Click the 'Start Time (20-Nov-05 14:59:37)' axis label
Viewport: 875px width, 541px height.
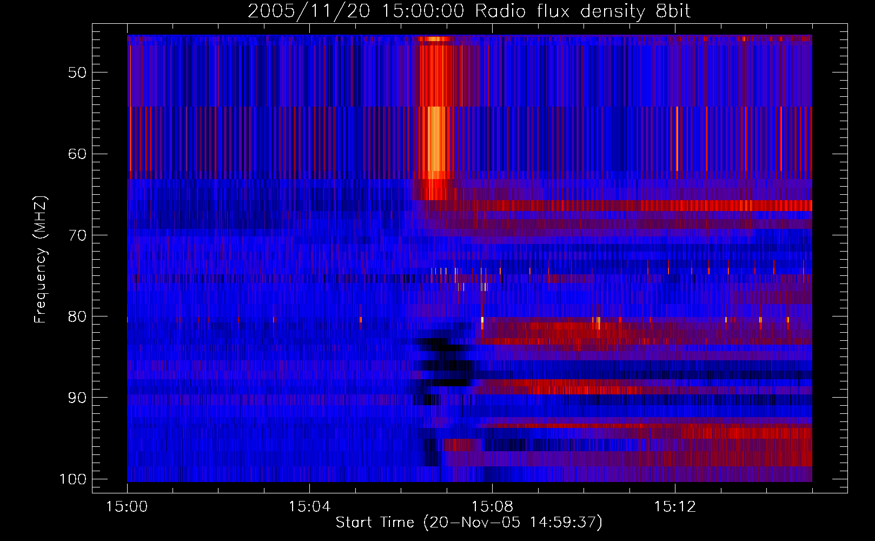[x=469, y=523]
